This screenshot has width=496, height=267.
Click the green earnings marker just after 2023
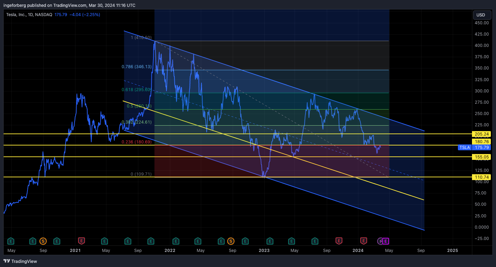[x=270, y=241]
